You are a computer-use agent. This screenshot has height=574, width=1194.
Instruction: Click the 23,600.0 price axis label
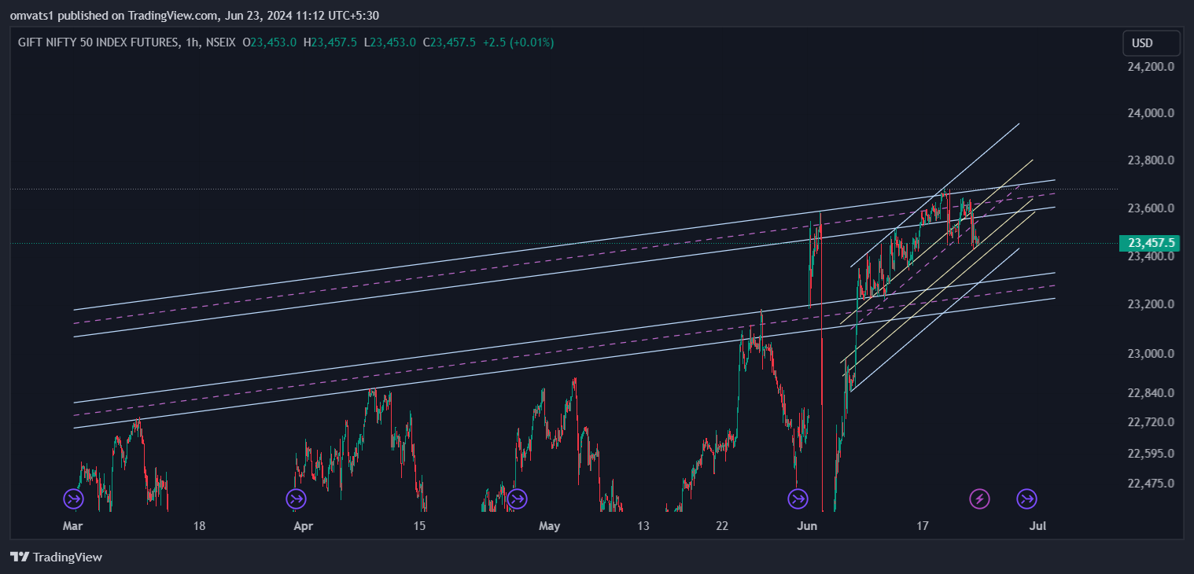1151,208
